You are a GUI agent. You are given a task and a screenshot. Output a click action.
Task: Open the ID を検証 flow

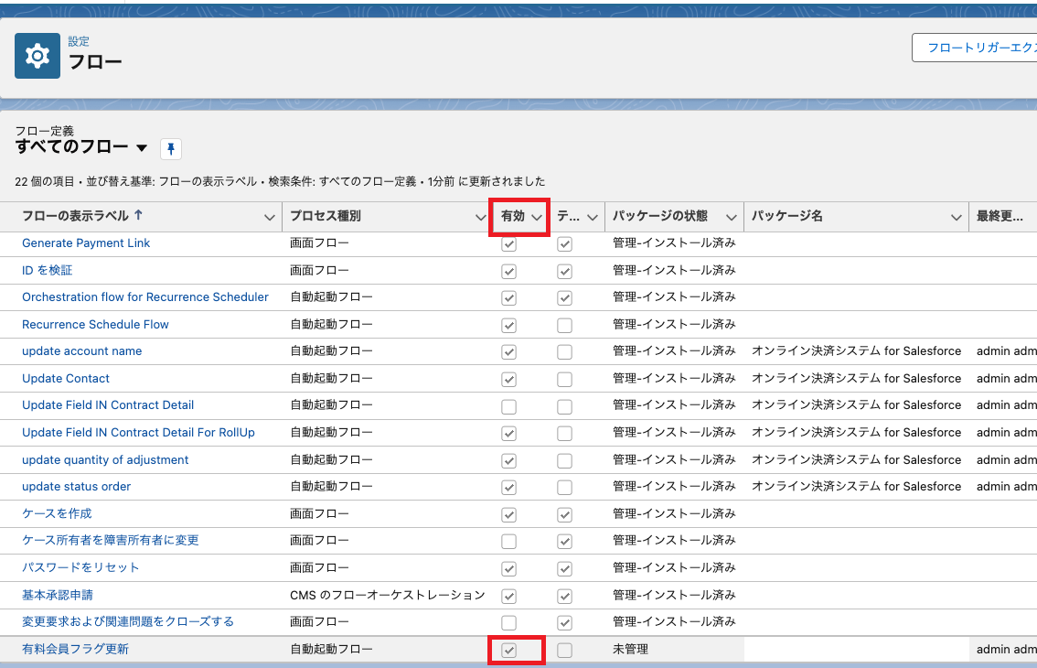tap(47, 270)
